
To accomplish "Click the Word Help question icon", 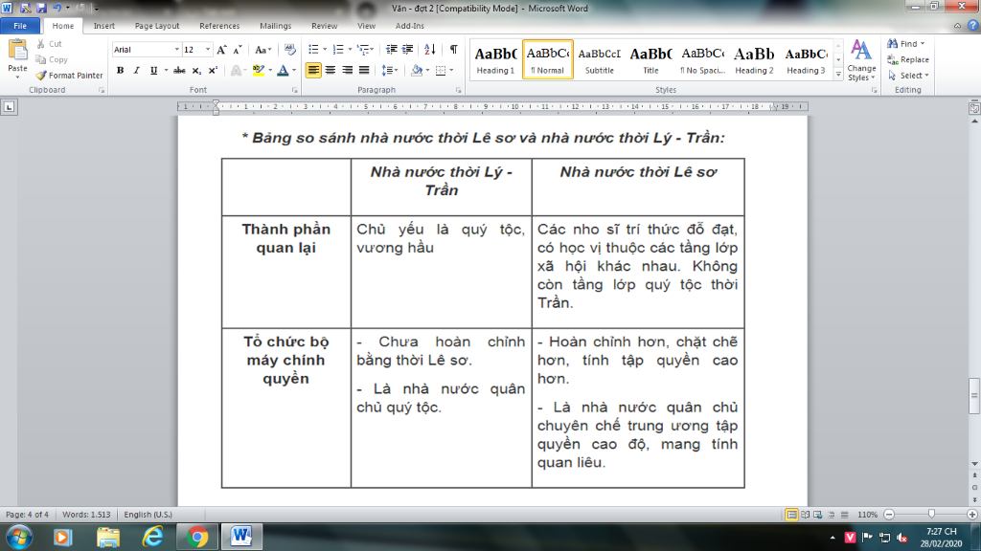I will point(973,26).
